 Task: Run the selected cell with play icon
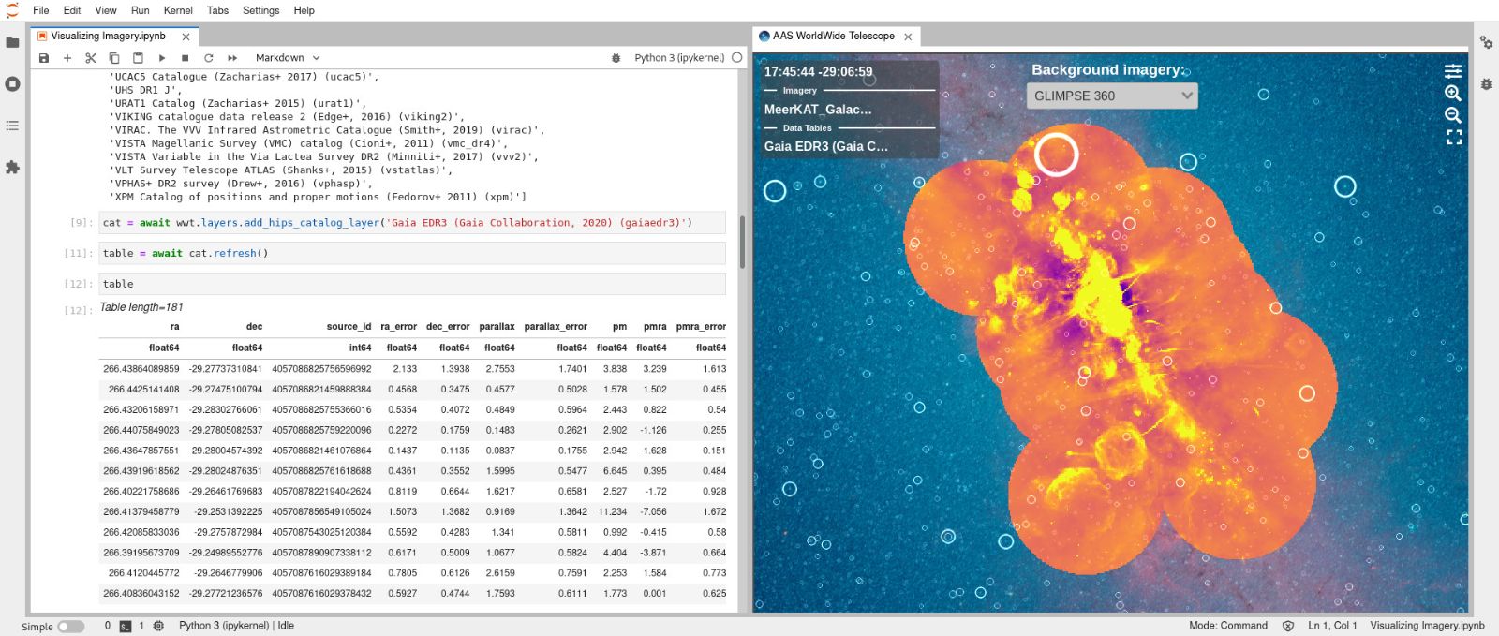click(162, 58)
